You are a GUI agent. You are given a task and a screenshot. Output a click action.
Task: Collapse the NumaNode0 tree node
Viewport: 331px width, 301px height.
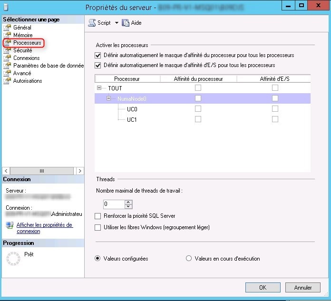(108, 98)
